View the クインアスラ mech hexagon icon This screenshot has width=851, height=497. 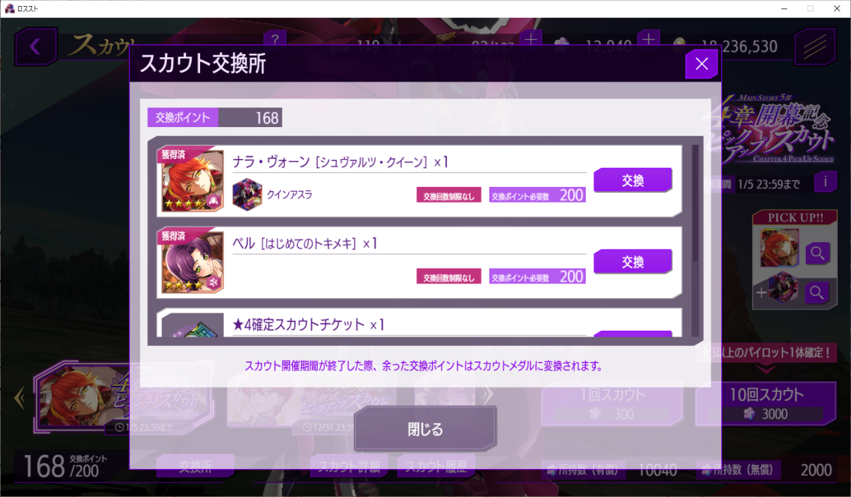[247, 194]
